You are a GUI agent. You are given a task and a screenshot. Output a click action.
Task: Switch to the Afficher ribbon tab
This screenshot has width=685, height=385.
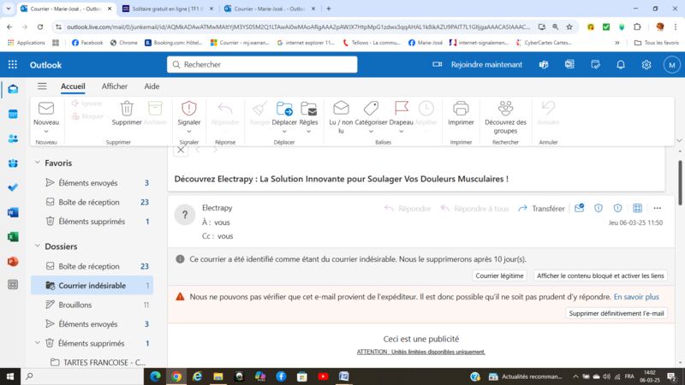pos(115,86)
